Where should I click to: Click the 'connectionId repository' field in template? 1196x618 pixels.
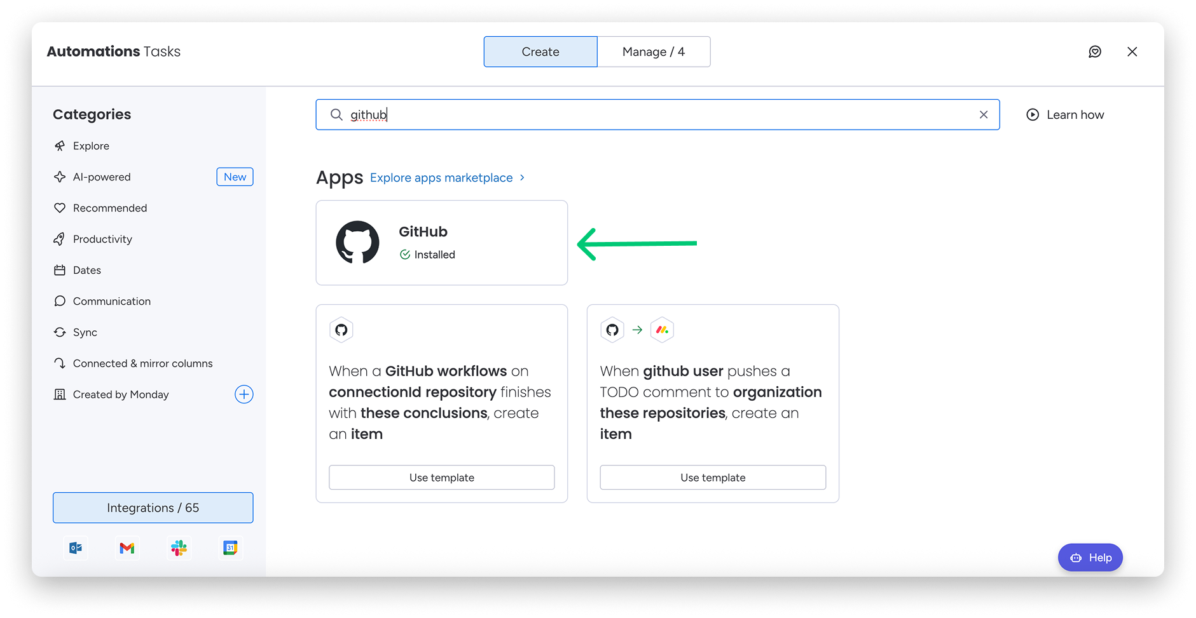click(x=413, y=392)
